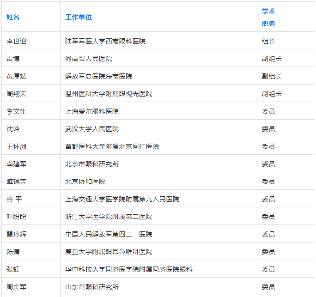
Task: Click 委员 in 李建军's row
Action: pos(268,164)
